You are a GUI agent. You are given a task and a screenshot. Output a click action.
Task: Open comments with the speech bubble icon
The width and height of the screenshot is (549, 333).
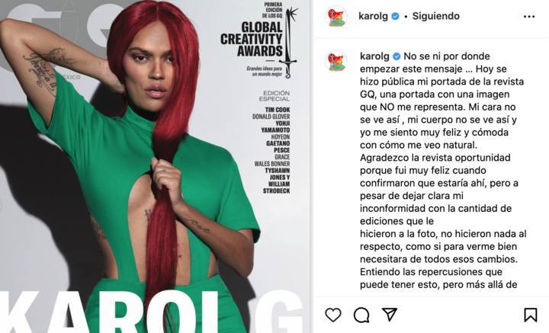pyautogui.click(x=361, y=315)
